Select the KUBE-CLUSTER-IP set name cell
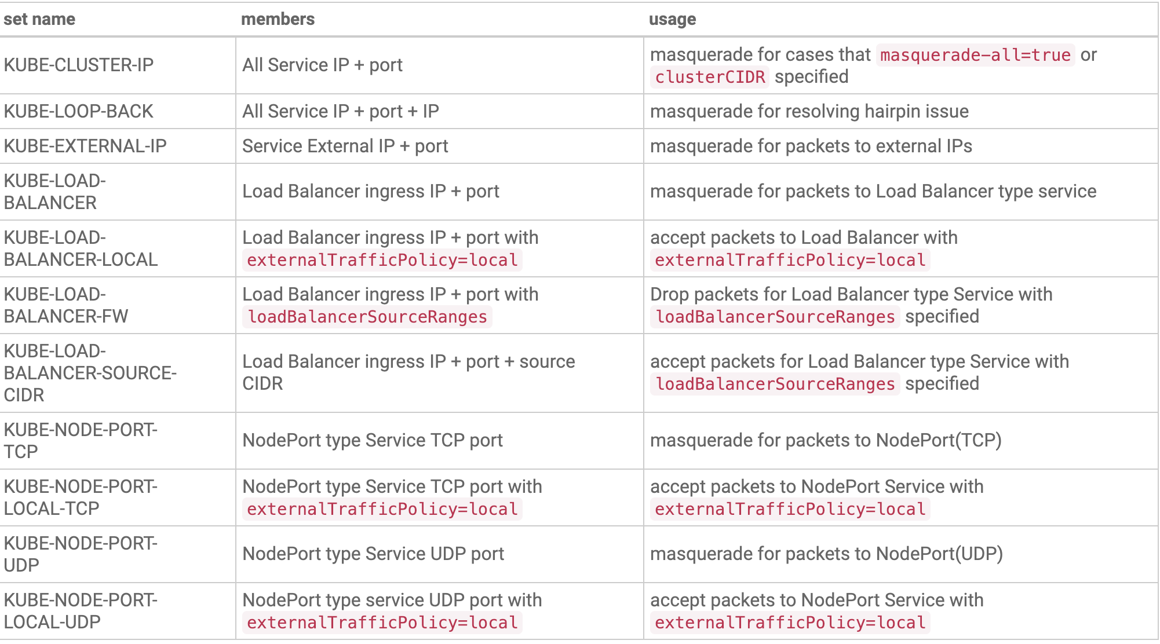The image size is (1160, 644). click(x=79, y=65)
